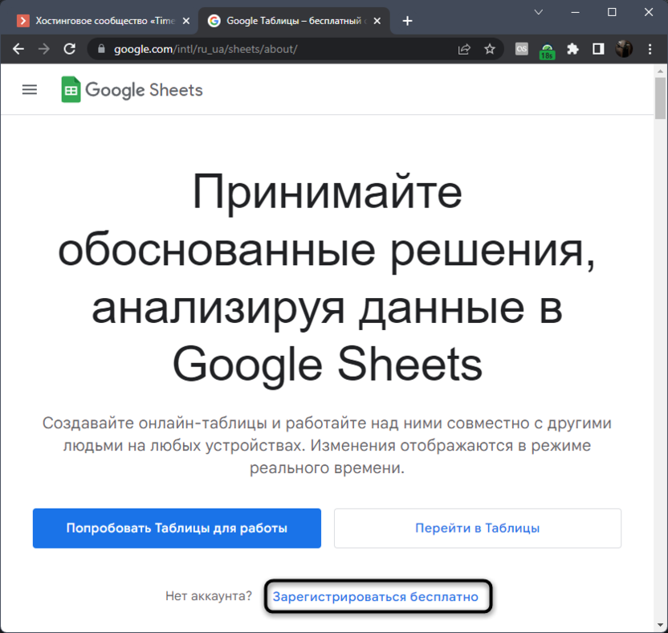
Task: Open the Chrome three-dot menu
Action: pyautogui.click(x=650, y=49)
